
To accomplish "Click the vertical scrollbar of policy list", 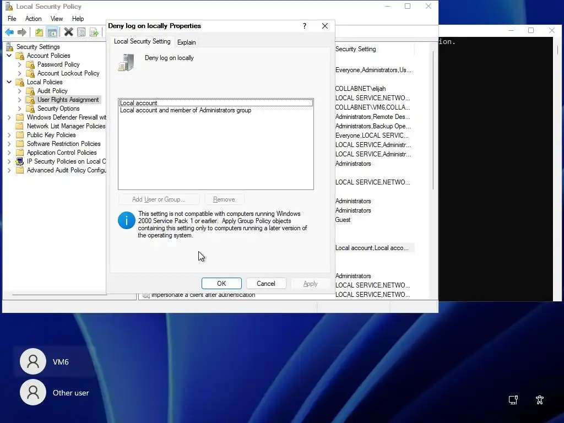I will [433, 121].
